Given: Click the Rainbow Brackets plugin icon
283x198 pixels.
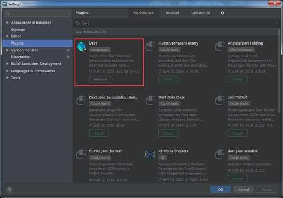Looking at the screenshot, I should (x=150, y=155).
